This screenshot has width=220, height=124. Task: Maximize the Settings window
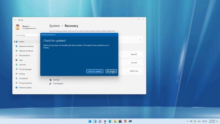[138, 19]
